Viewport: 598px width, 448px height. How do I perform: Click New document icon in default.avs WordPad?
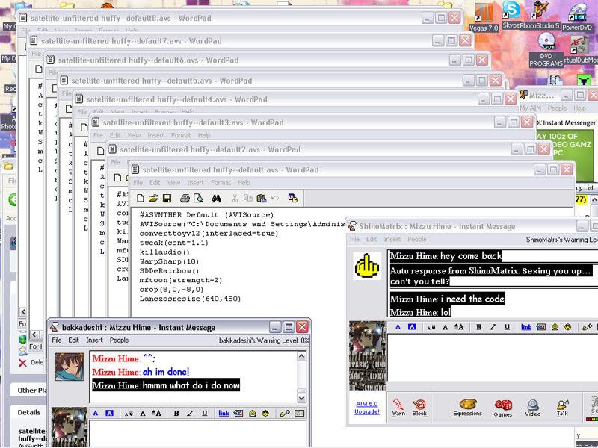pyautogui.click(x=141, y=199)
